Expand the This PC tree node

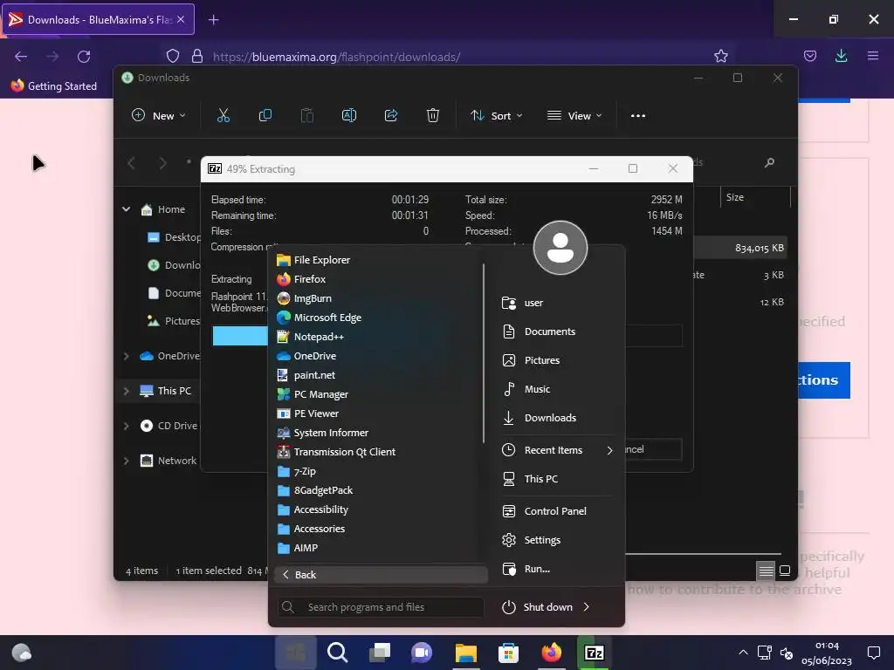126,391
